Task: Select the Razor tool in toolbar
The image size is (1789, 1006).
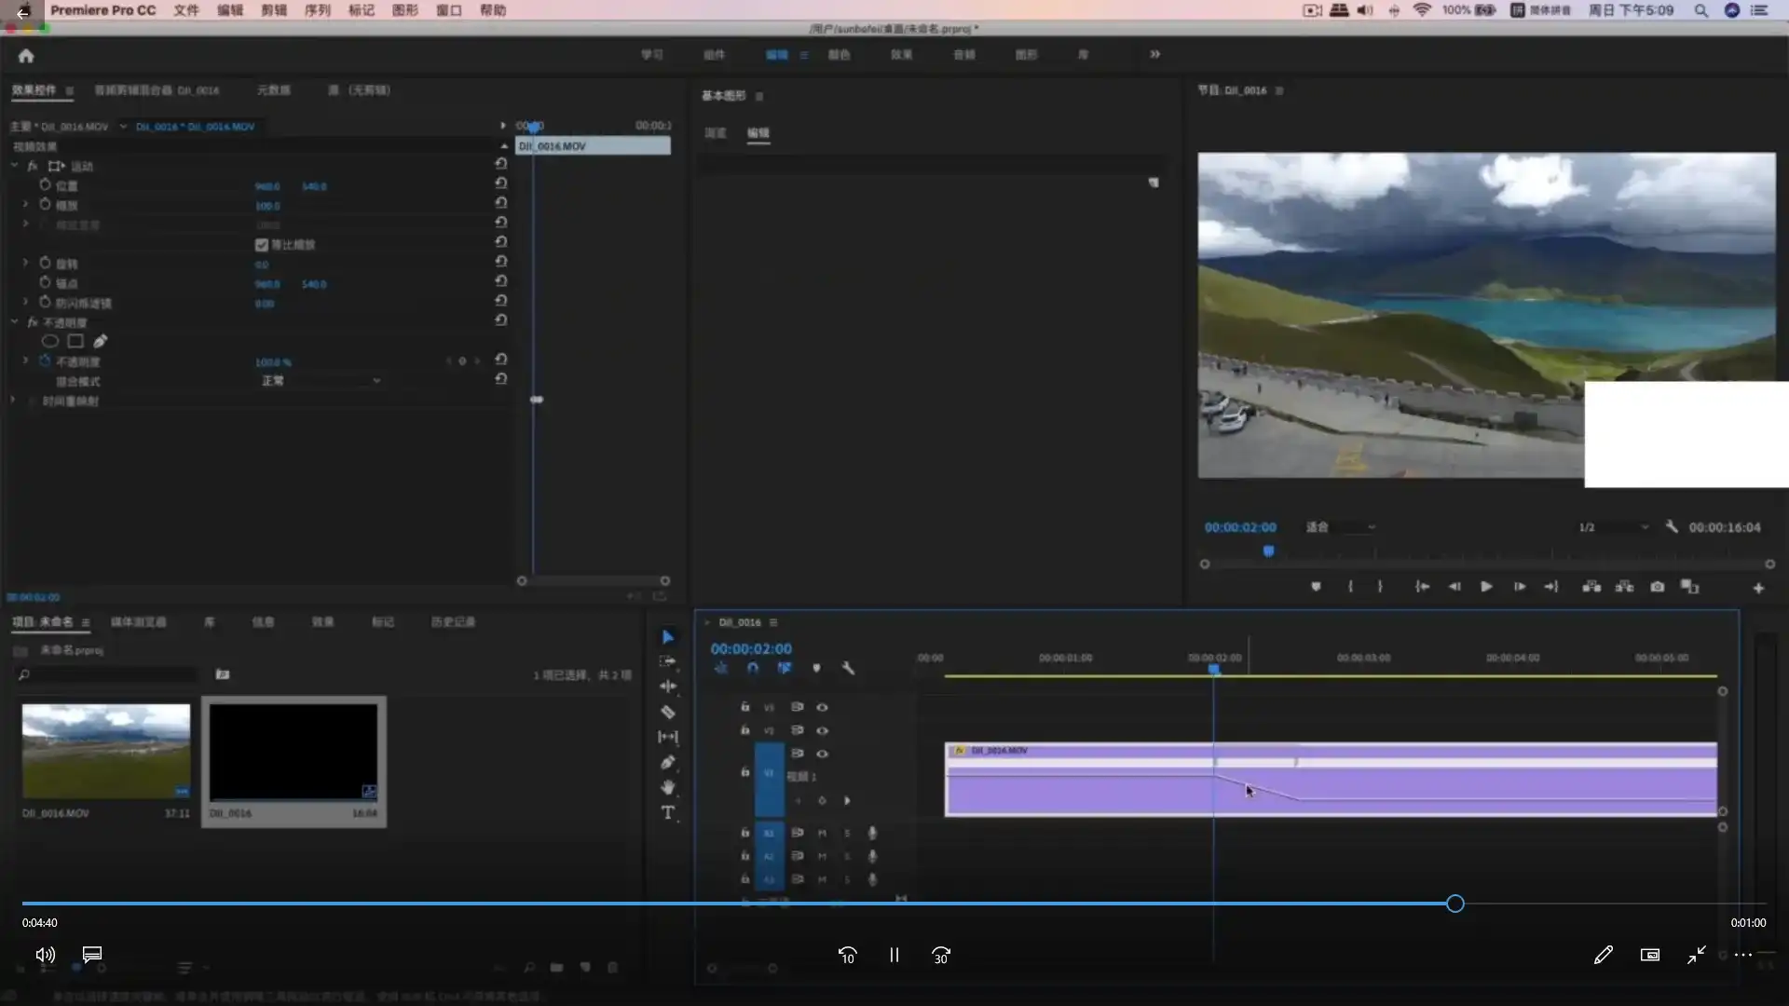Action: coord(667,713)
